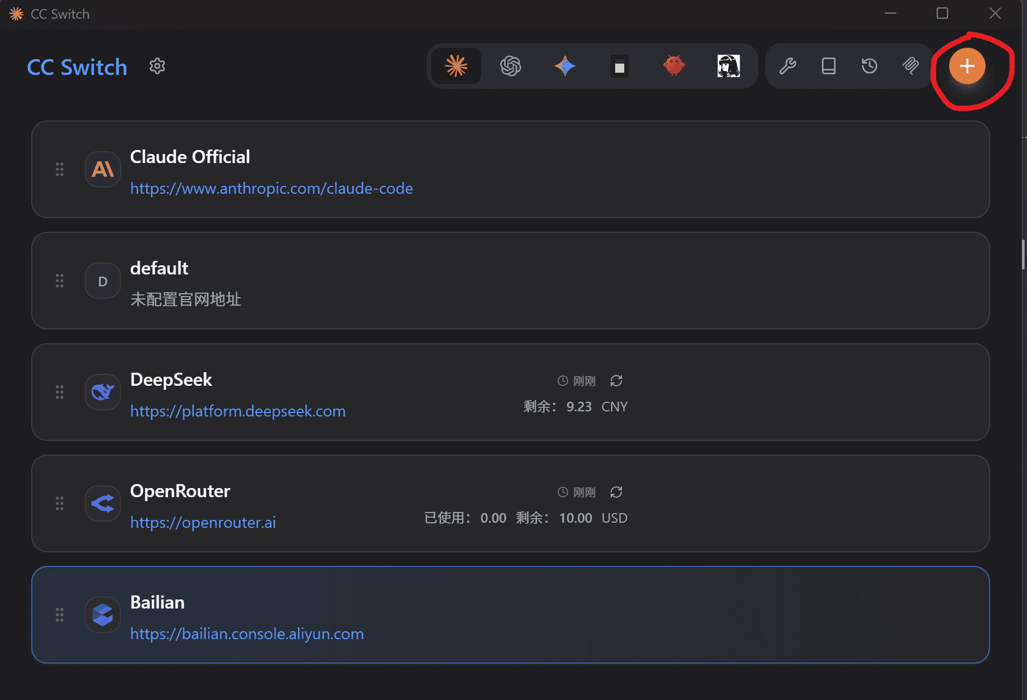Select the Bailian provider name
Screen dimensions: 1027x700
(x=157, y=602)
